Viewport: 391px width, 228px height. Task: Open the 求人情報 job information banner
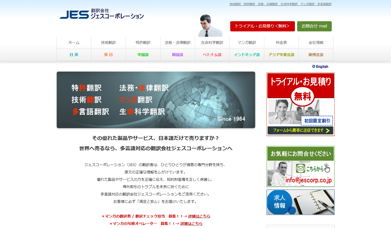300,202
